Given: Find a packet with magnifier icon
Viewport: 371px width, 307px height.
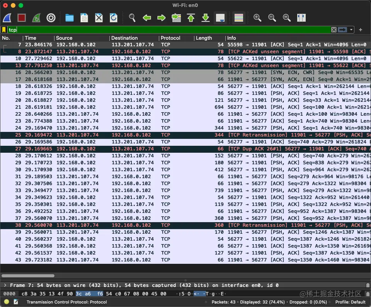Looking at the screenshot, I should tap(132, 18).
